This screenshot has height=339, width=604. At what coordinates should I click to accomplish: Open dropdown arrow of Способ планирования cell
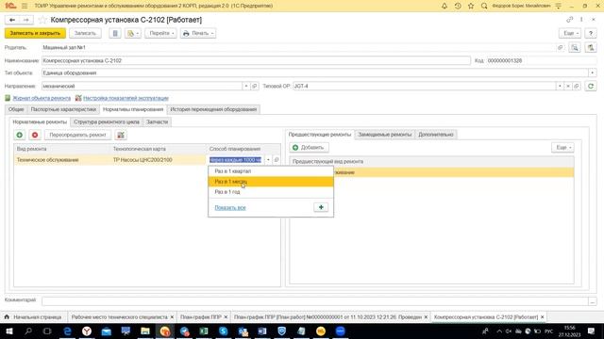(268, 160)
